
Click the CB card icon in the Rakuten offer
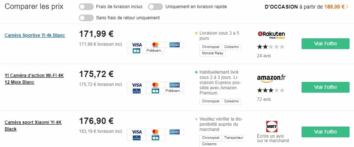pyautogui.click(x=136, y=51)
